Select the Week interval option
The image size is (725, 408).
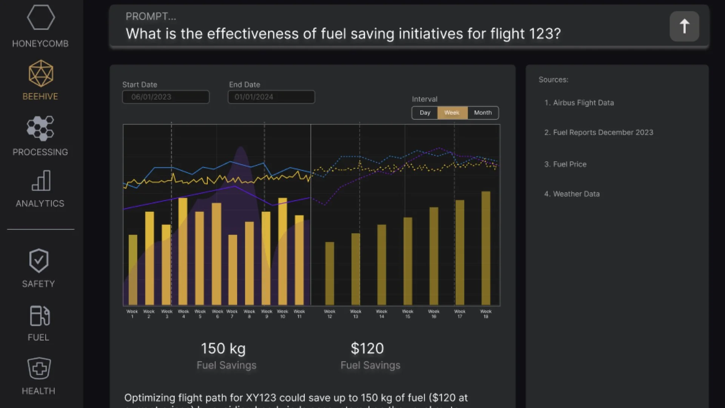(452, 113)
